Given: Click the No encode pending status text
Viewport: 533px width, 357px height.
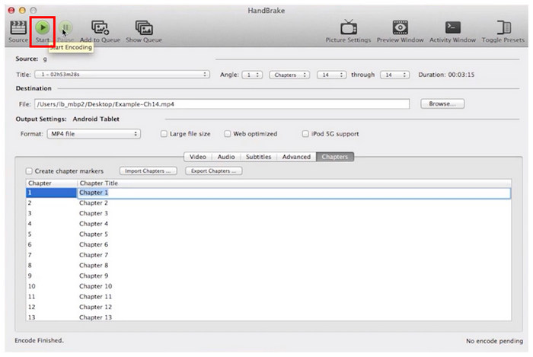Looking at the screenshot, I should (x=495, y=341).
